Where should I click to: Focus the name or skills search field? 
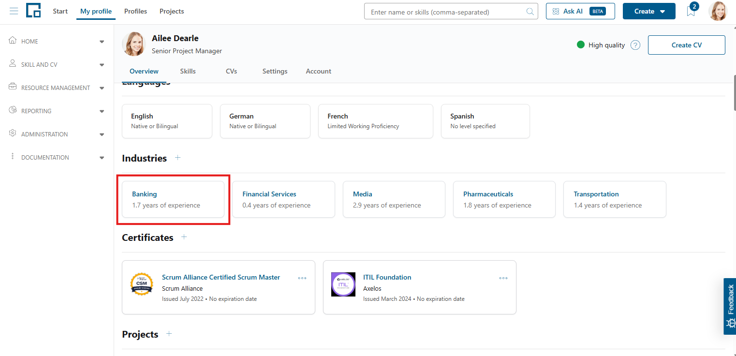tap(451, 12)
